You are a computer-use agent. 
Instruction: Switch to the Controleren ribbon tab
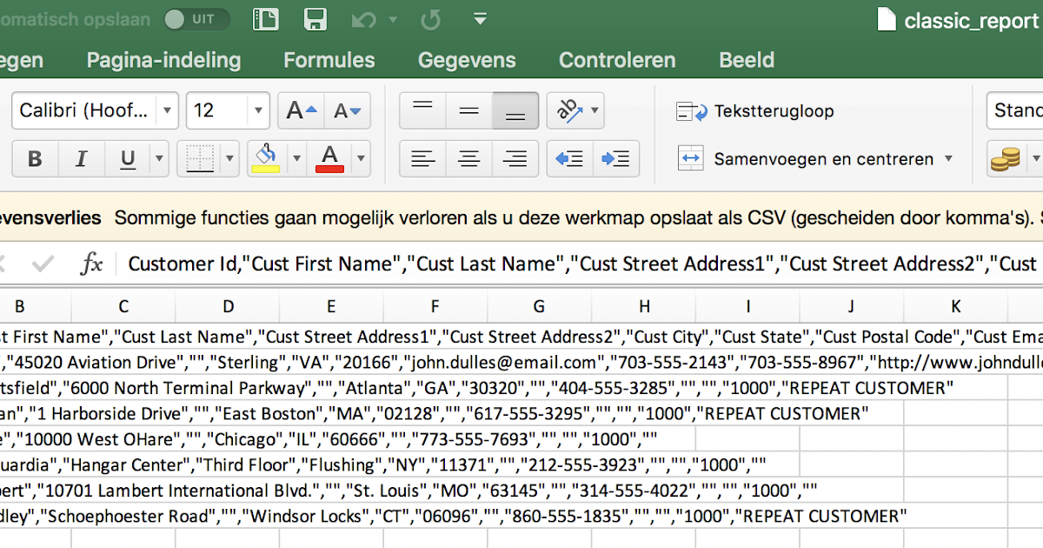point(617,60)
